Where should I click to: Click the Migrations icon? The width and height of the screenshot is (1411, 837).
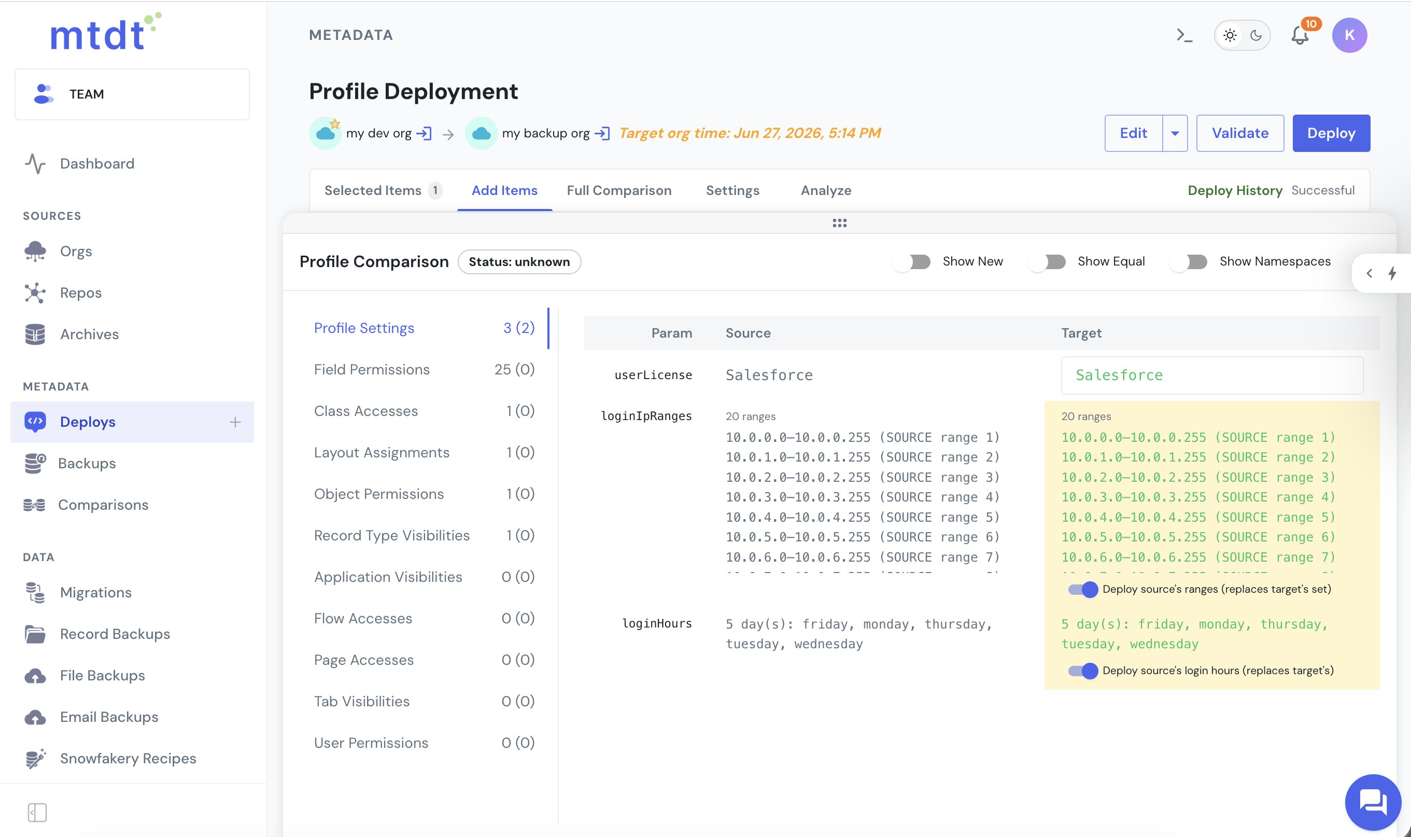(35, 593)
